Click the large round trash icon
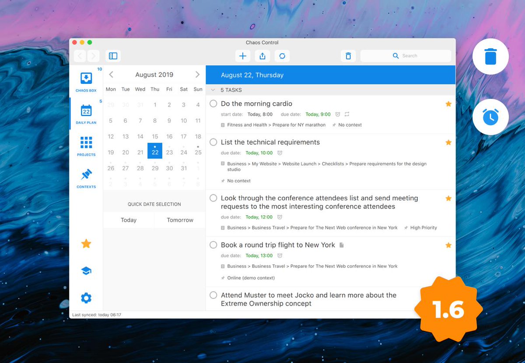 pos(490,57)
